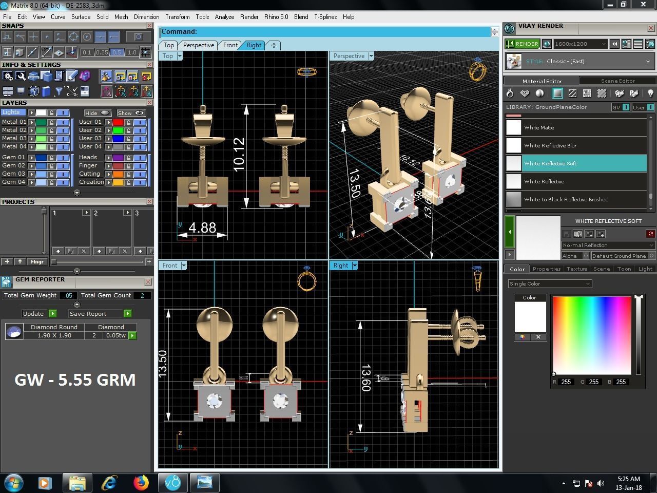The image size is (657, 493).
Task: Click the Mngr button in Projects
Action: 37,261
